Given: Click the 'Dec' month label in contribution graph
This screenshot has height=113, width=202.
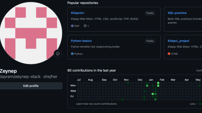Looking at the screenshot, I should click(140, 80).
